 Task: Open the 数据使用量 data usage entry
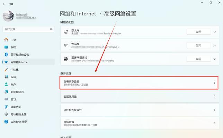[x=139, y=97]
